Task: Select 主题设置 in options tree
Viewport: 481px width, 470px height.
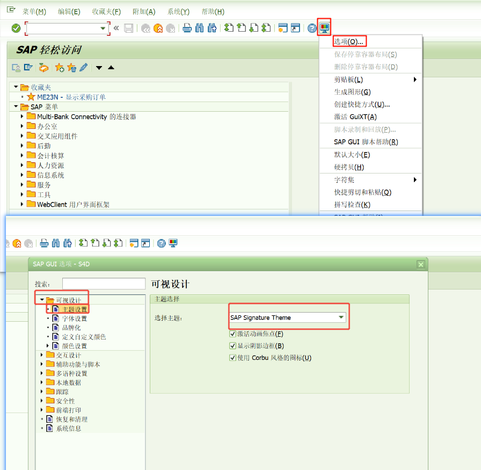Action: 75,309
